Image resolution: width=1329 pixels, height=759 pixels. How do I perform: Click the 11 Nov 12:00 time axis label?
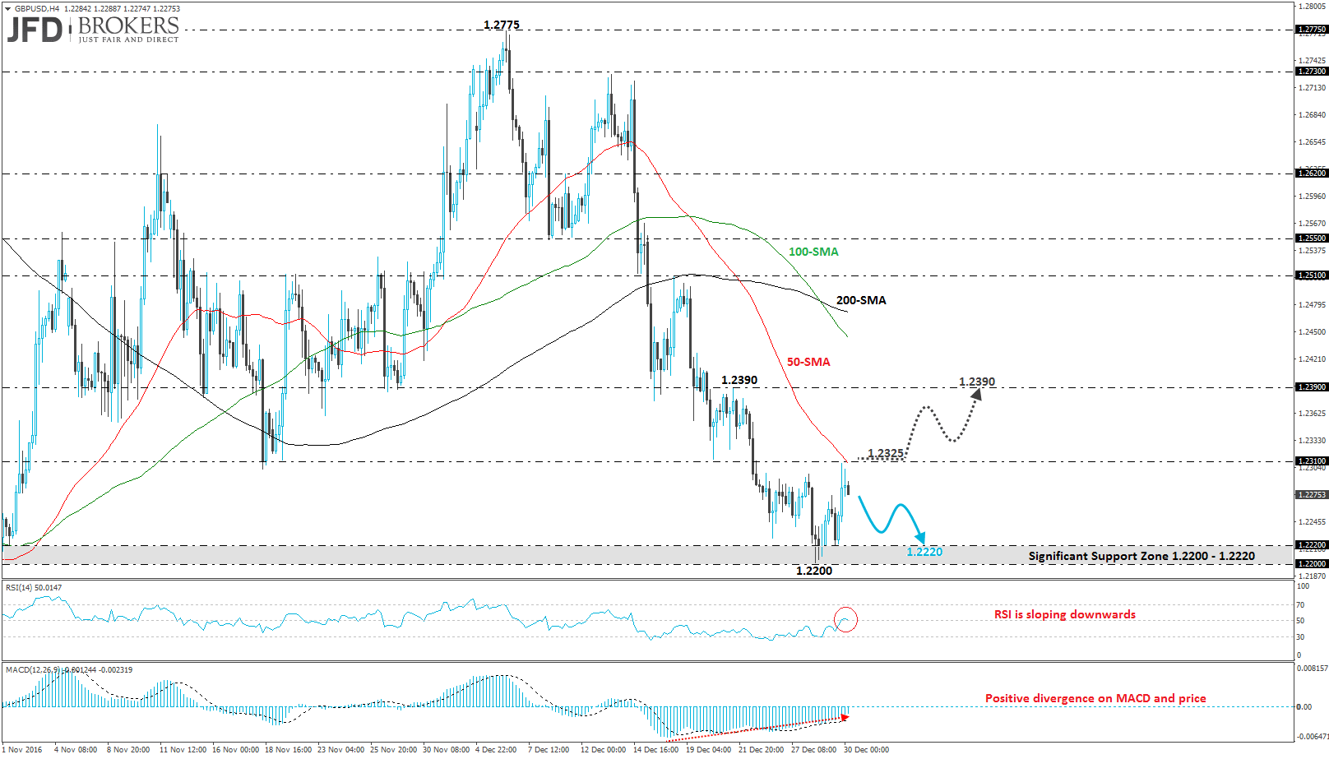pos(183,749)
